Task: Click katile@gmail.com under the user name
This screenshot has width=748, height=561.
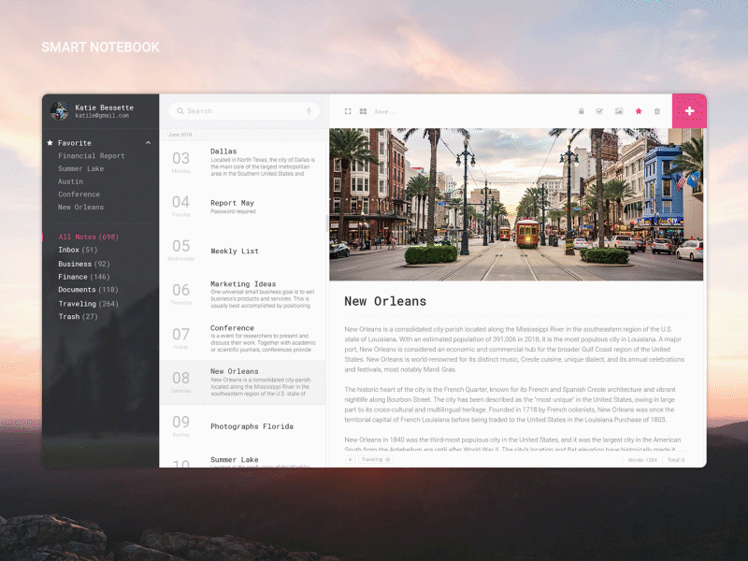Action: point(102,115)
